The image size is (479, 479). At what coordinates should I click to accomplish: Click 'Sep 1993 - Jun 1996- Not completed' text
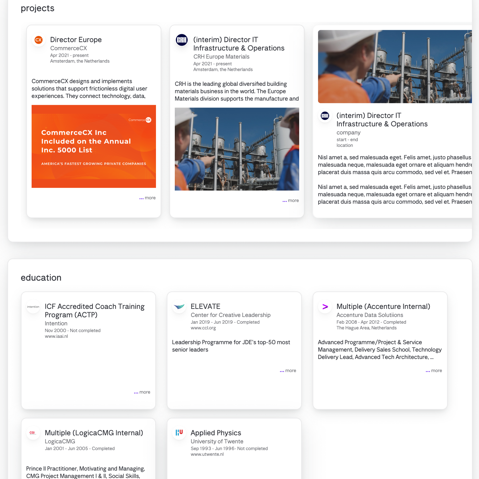pos(229,449)
